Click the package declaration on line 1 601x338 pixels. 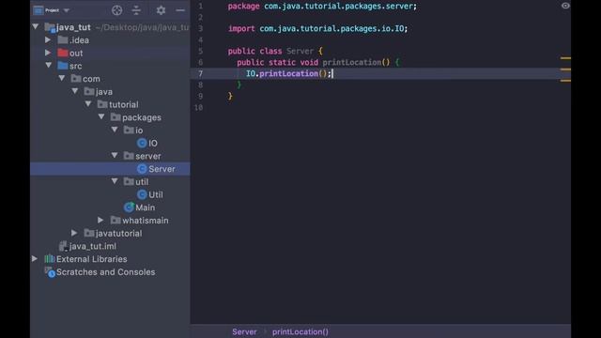322,6
